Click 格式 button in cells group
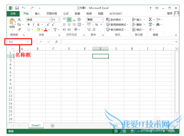Screen dimensions: 184x136 click(x=138, y=30)
